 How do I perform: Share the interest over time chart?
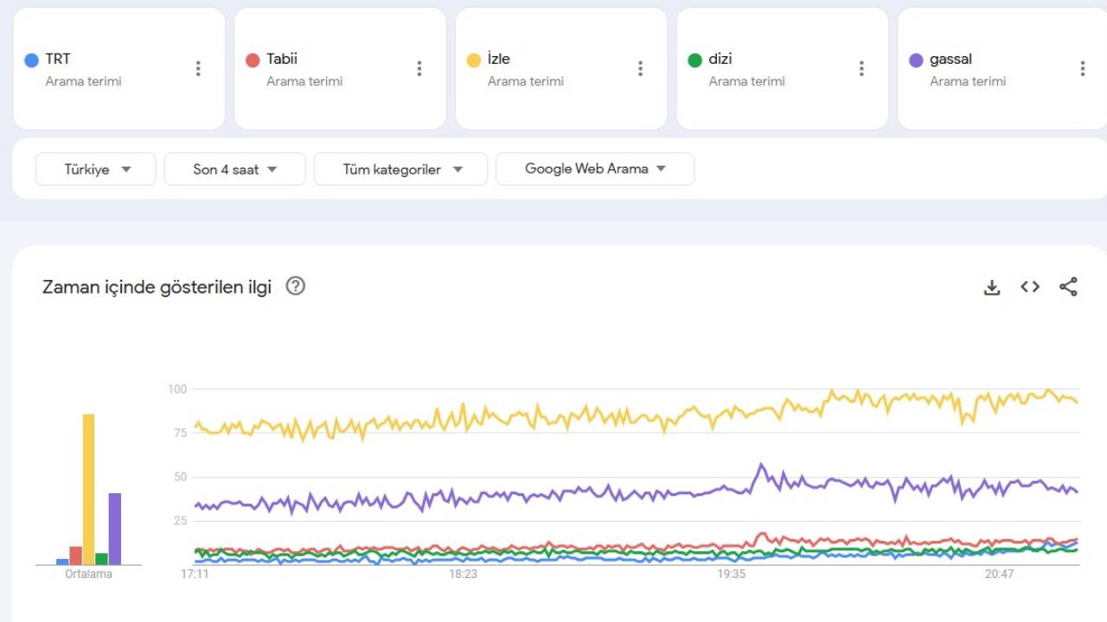click(x=1068, y=287)
